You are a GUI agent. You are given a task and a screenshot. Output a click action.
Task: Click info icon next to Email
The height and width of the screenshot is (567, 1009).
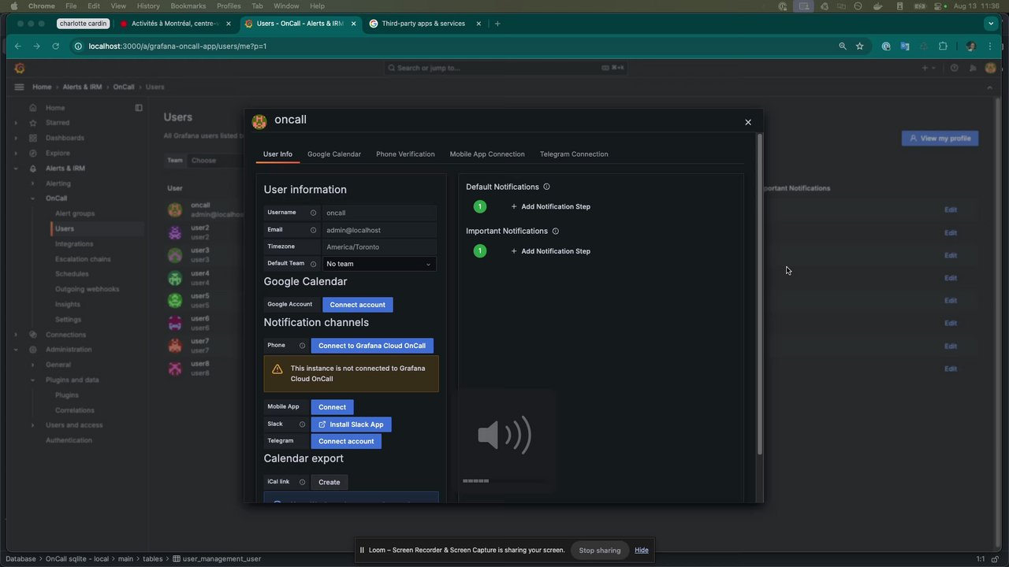[313, 230]
